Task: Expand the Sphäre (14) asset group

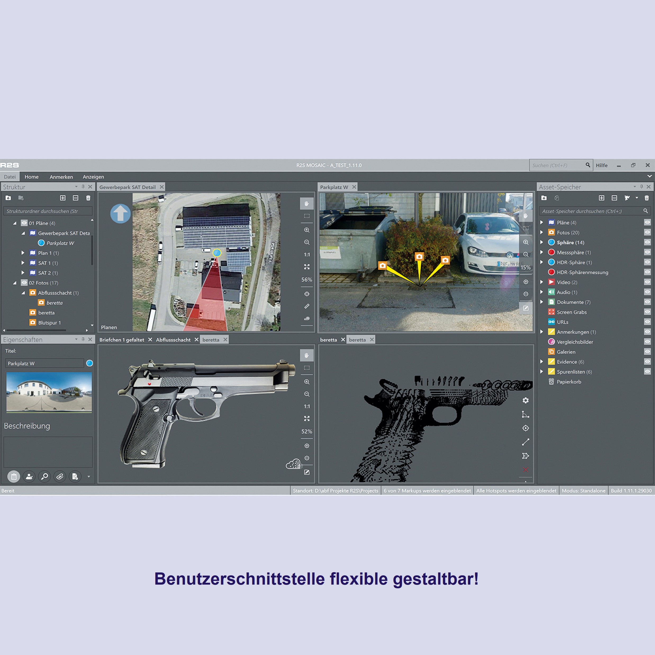Action: click(541, 242)
